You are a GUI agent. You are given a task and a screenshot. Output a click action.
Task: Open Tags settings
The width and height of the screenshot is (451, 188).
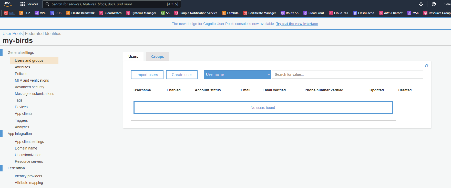pos(18,100)
